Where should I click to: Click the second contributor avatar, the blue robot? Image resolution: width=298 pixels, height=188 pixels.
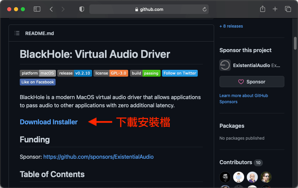[239, 177]
